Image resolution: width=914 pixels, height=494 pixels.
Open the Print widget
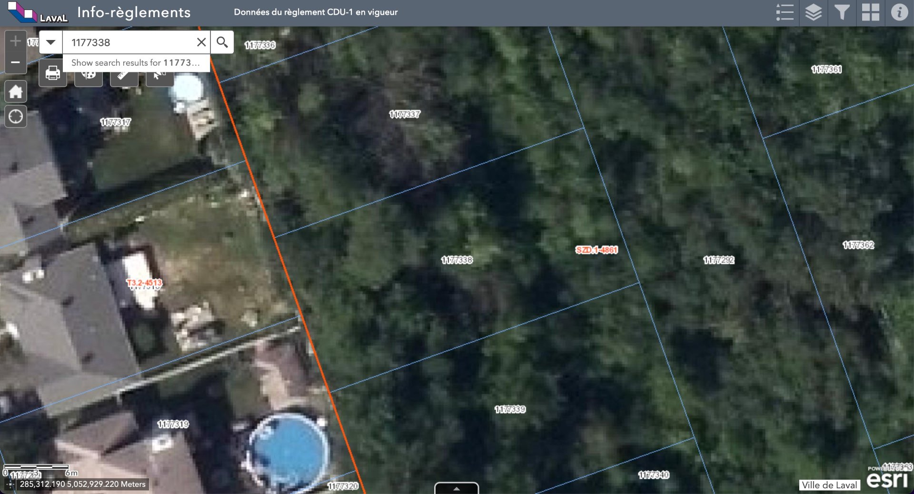pyautogui.click(x=53, y=73)
